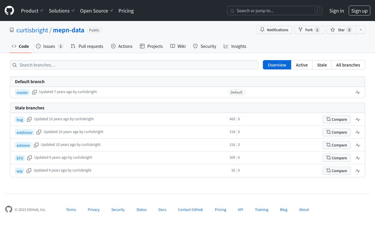Open Pull requests tab
The height and width of the screenshot is (227, 375).
pyautogui.click(x=87, y=46)
